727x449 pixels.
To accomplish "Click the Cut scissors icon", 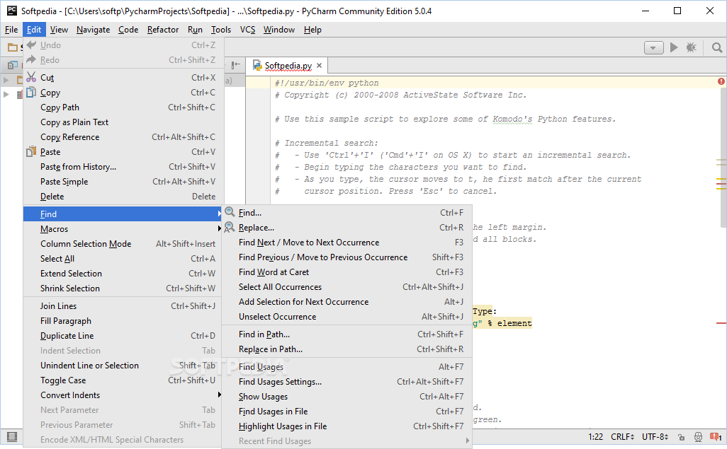I will click(x=31, y=77).
